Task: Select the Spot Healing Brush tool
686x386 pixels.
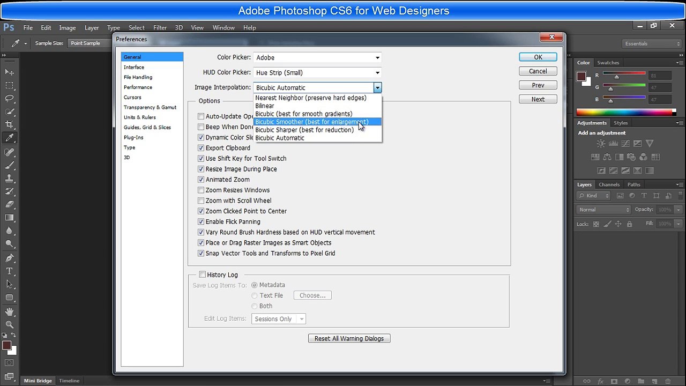Action: 9,152
